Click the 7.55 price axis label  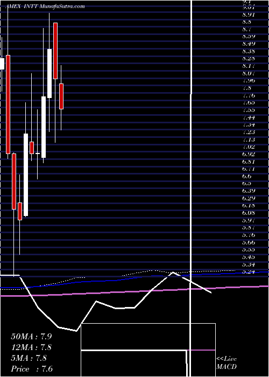249,110
